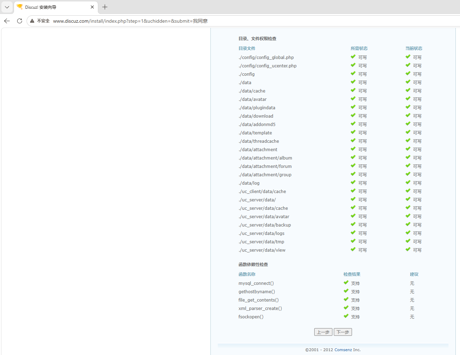Click the 不安全 security warning icon

pos(32,21)
